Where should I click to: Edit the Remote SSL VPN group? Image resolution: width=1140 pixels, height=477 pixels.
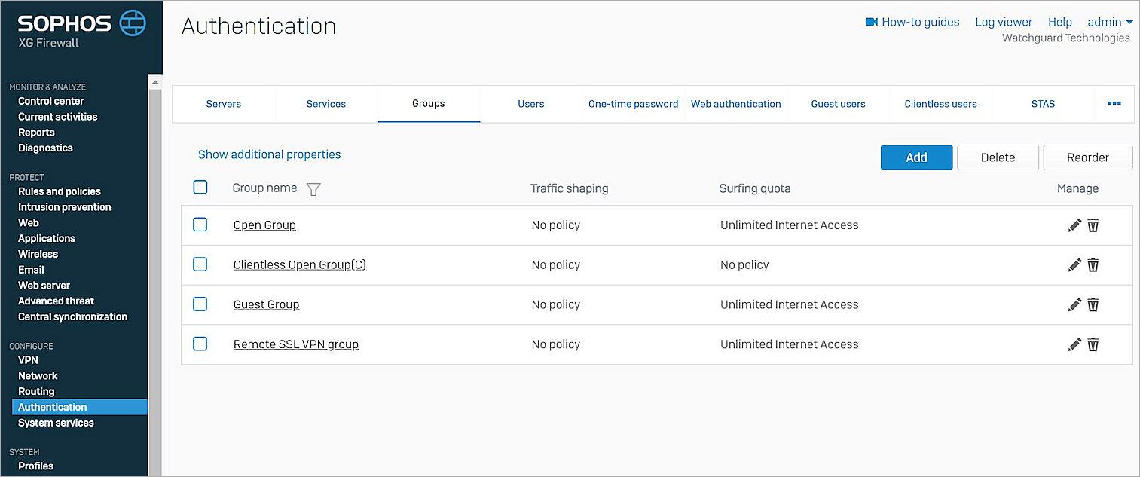pyautogui.click(x=1074, y=344)
